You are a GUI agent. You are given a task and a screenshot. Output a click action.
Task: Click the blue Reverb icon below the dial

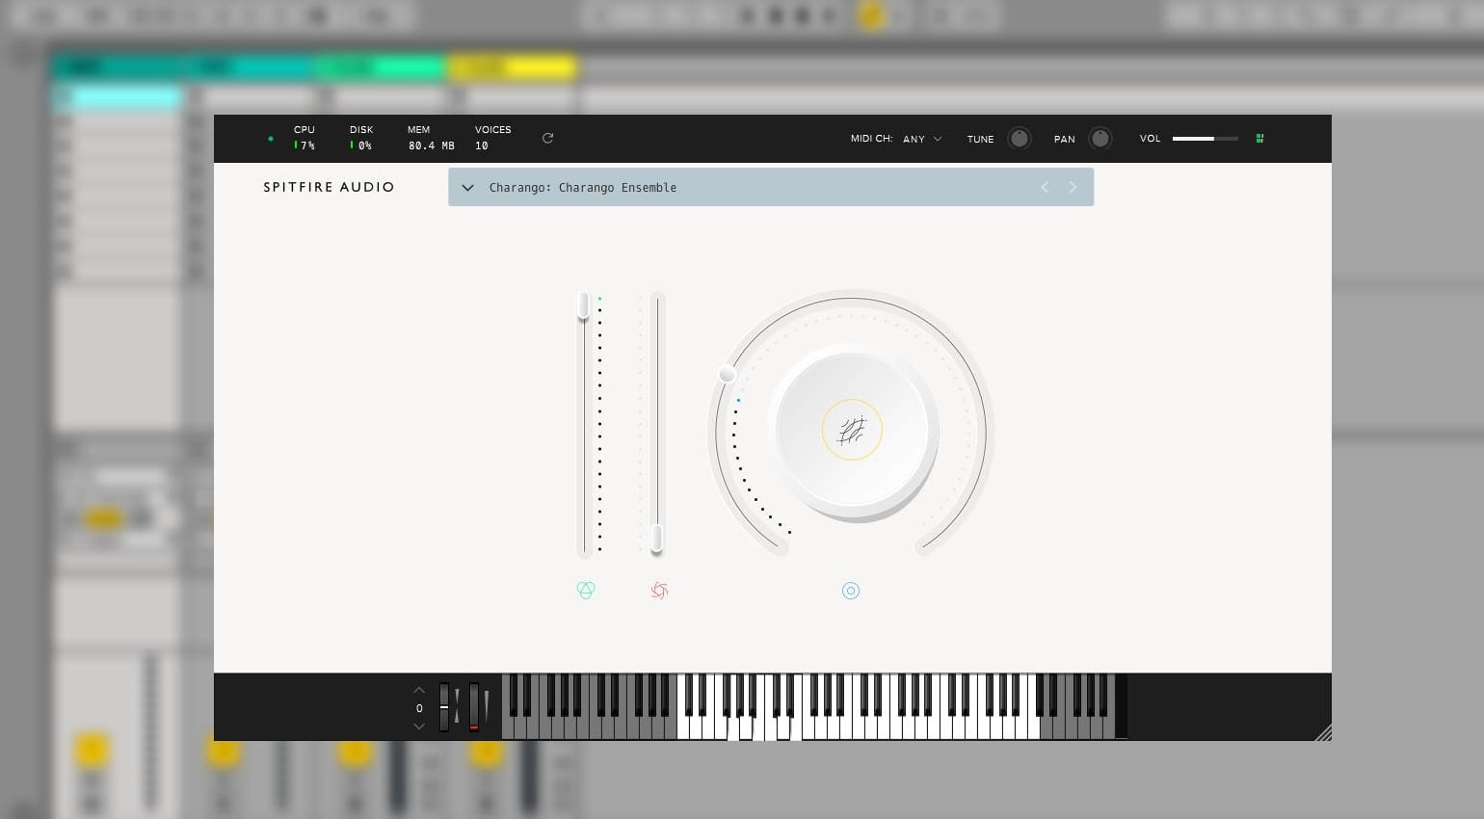tap(851, 591)
